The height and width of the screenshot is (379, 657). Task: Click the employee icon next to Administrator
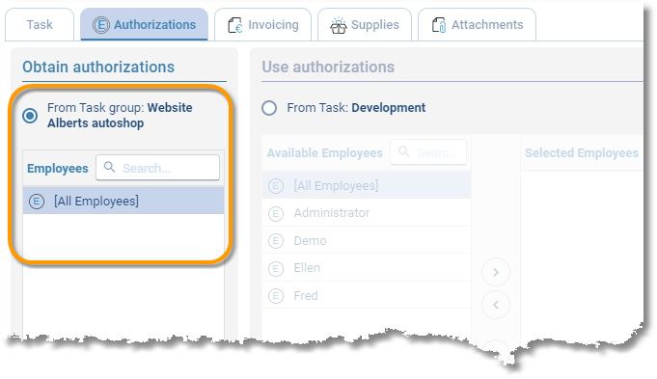(x=276, y=213)
